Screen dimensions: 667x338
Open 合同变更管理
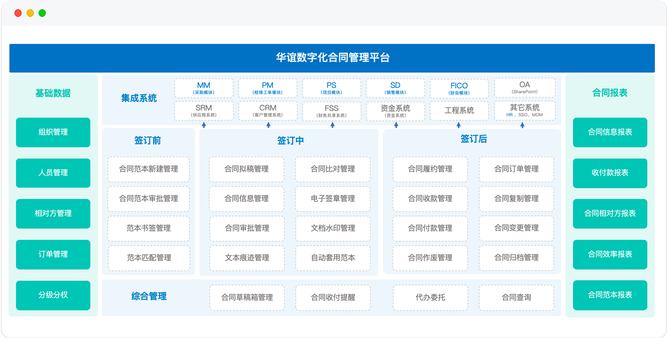tap(516, 228)
